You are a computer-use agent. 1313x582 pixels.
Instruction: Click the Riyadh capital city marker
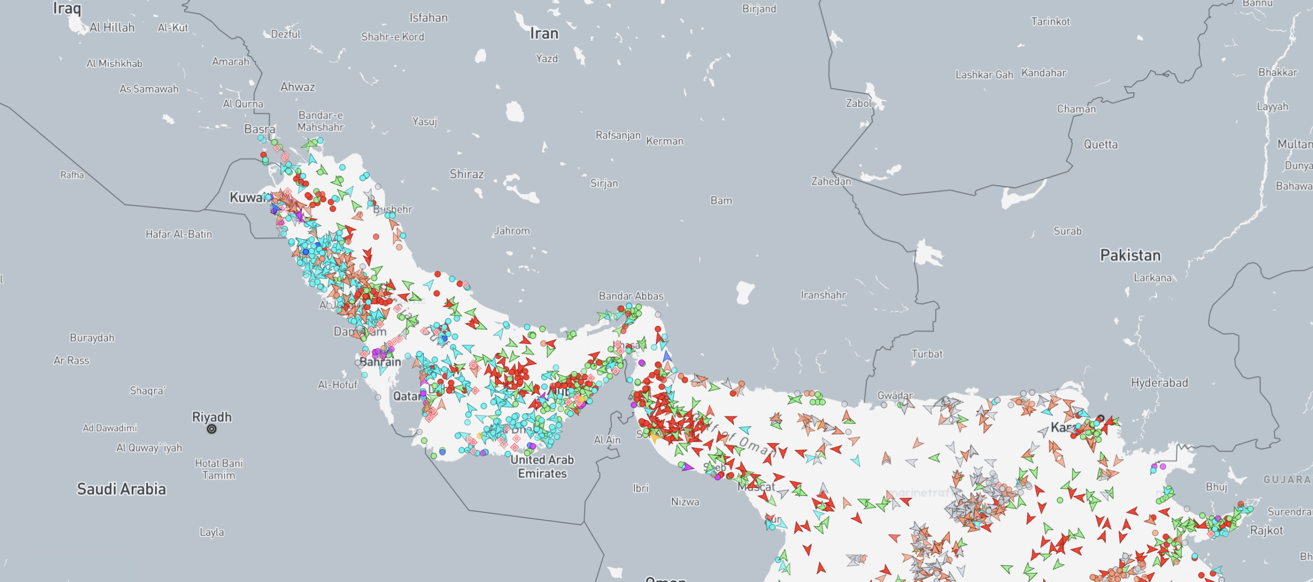[x=211, y=429]
